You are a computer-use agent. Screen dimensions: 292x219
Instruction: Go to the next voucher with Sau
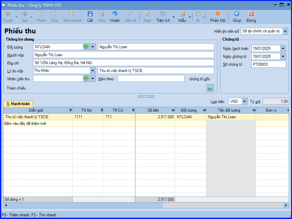(24, 17)
